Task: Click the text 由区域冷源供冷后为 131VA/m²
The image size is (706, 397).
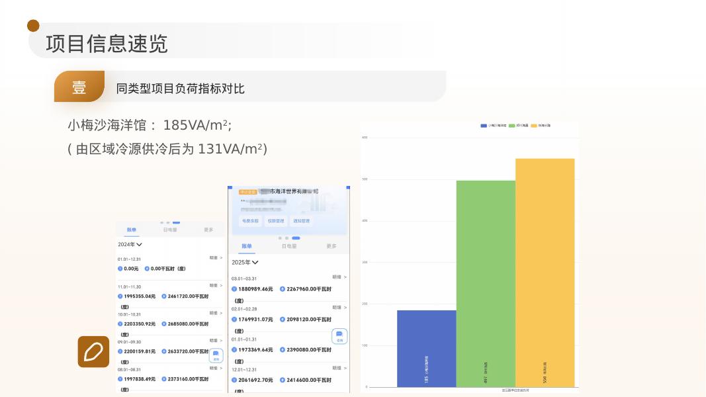Action: click(170, 149)
